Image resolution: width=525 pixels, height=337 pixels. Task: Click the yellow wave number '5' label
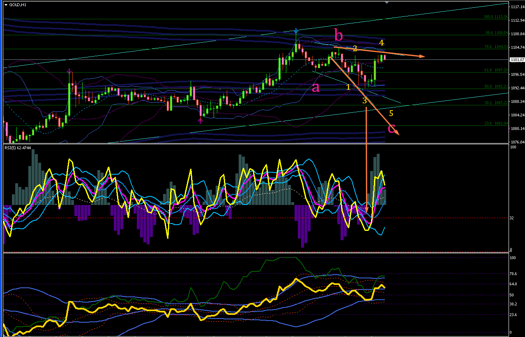coord(391,113)
